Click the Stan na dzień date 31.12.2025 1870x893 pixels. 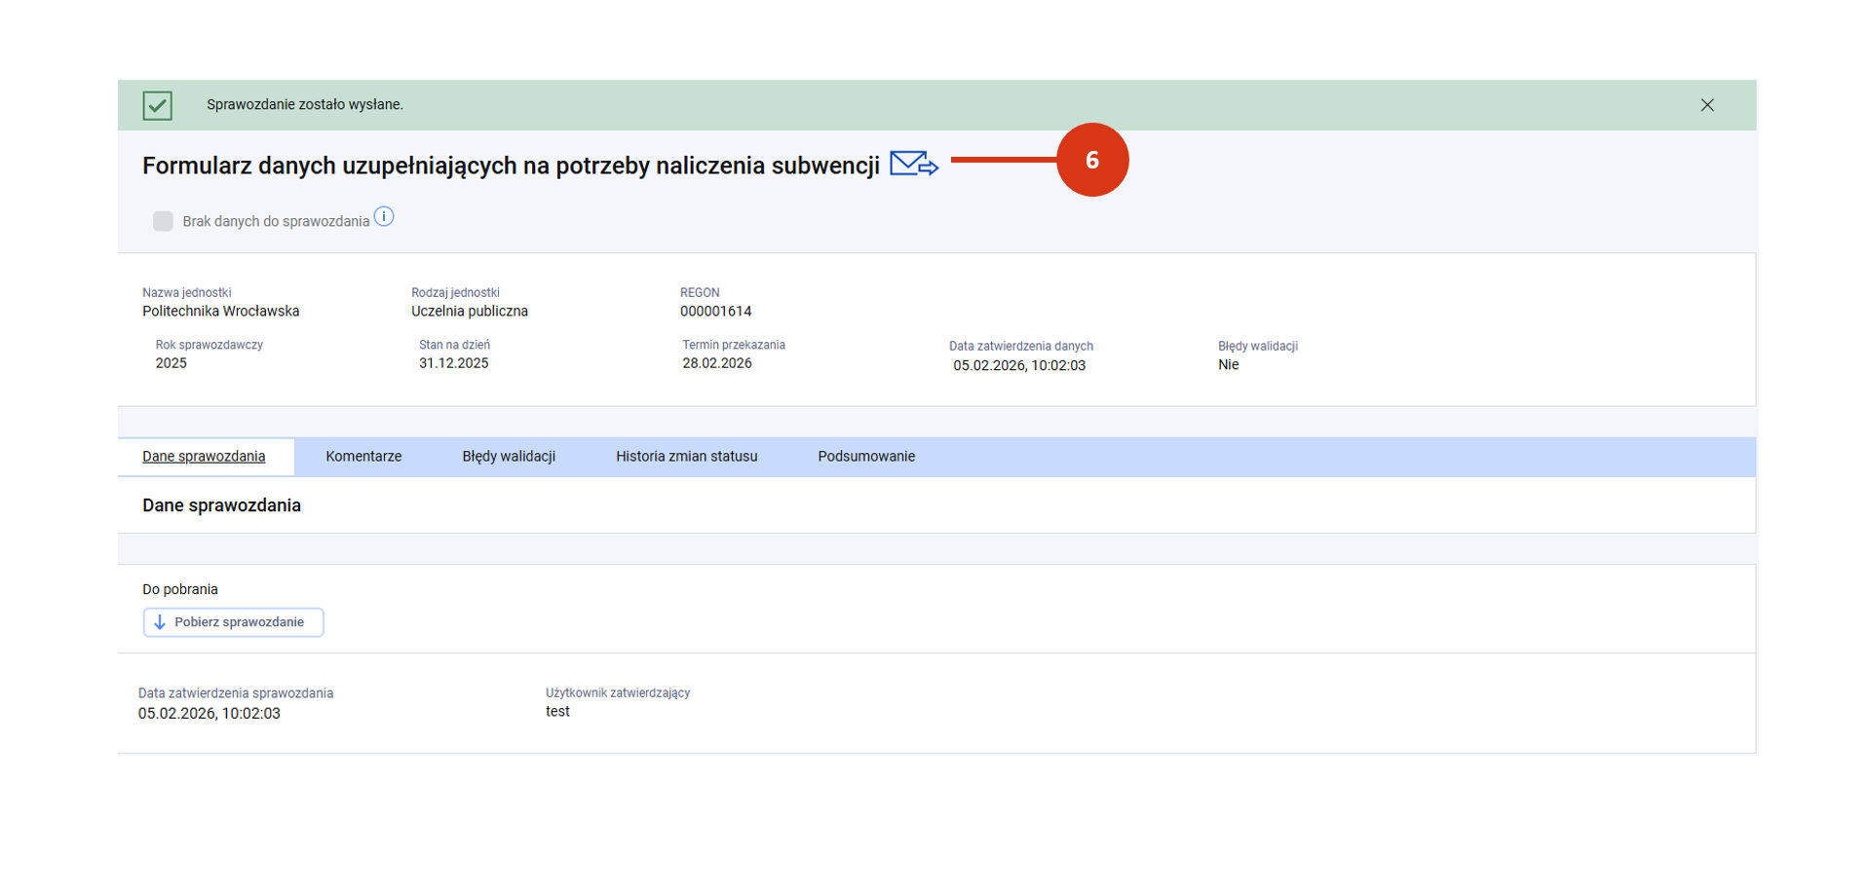point(453,363)
